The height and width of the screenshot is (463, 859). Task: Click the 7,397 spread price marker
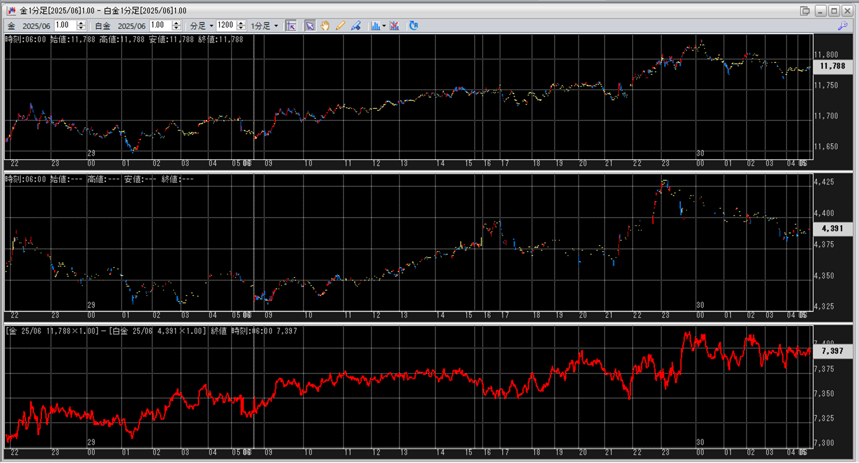832,351
